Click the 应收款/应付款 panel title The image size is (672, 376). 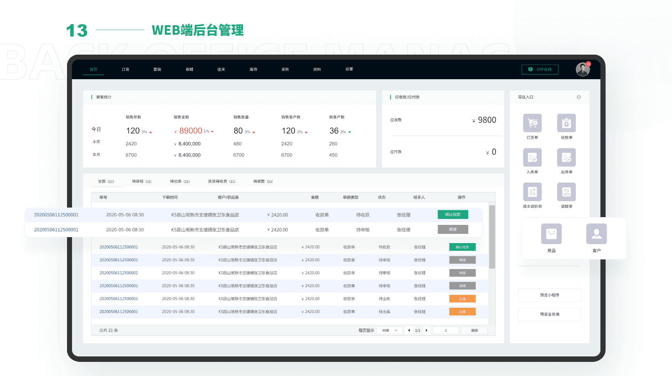tap(407, 97)
